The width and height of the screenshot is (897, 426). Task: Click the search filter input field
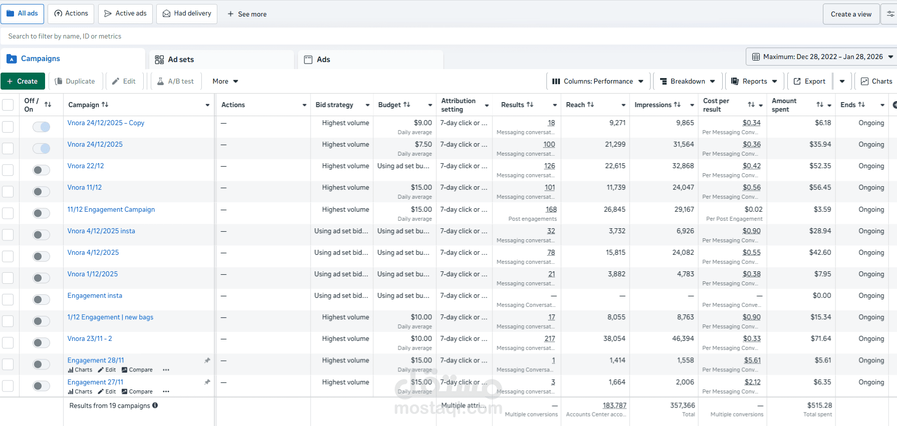[250, 36]
